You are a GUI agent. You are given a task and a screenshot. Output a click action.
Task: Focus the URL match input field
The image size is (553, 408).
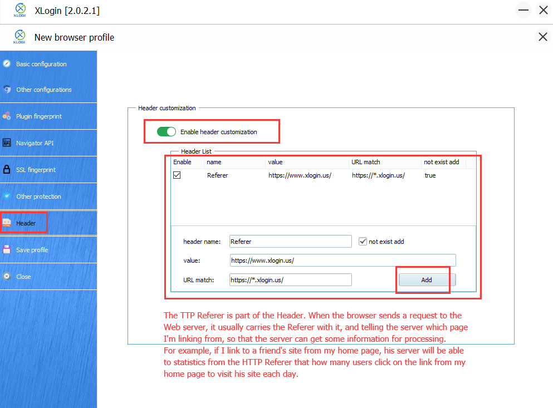pyautogui.click(x=291, y=279)
